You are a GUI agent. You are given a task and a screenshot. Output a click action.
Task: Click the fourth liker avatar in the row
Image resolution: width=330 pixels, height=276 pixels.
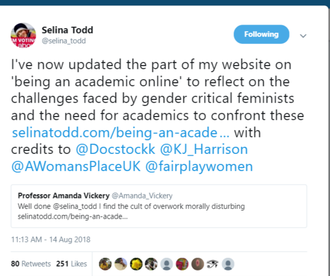point(151,263)
